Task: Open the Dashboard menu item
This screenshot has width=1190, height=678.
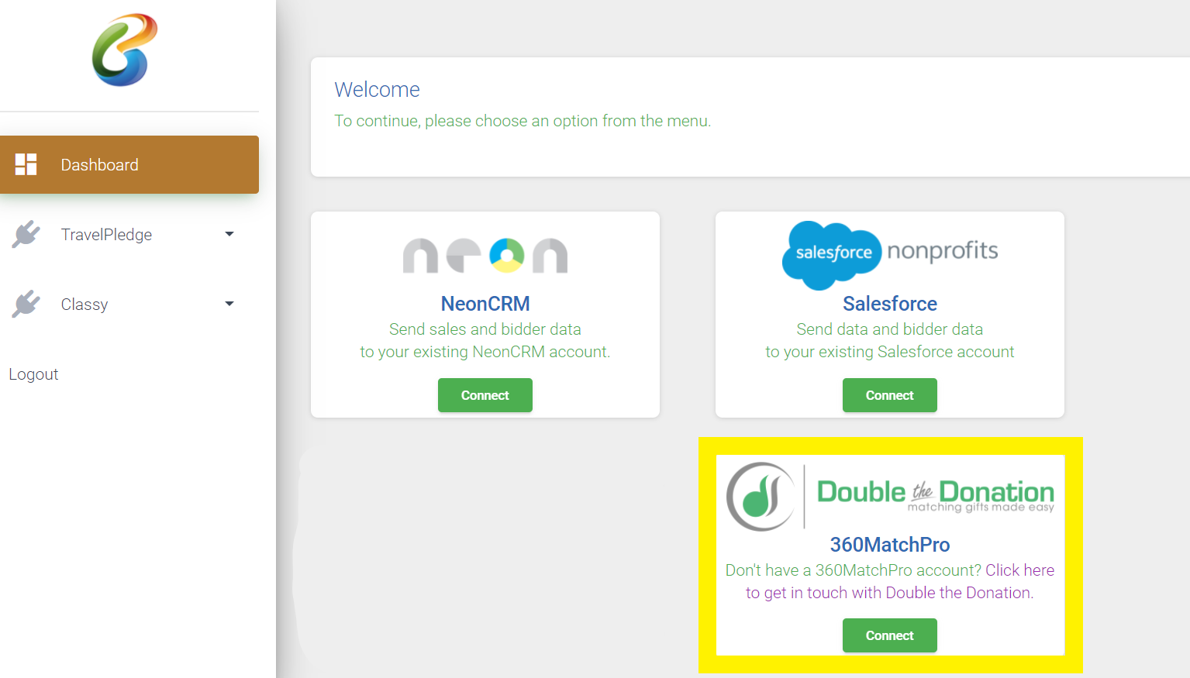Action: [129, 164]
